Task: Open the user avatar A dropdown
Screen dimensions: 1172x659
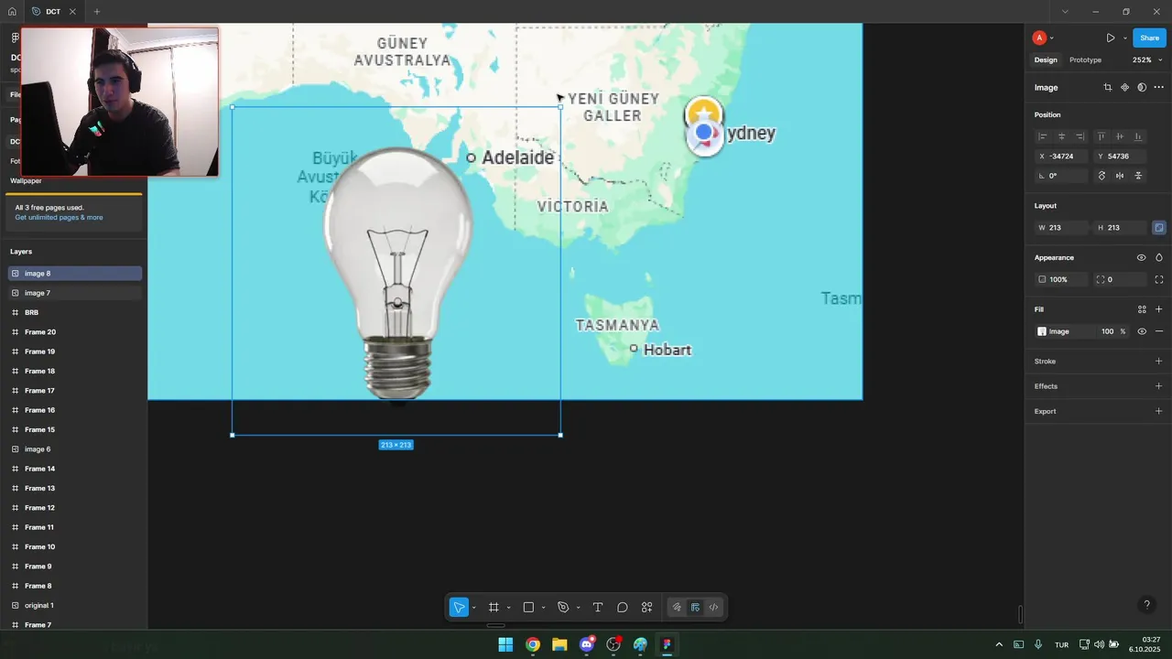Action: tap(1043, 38)
